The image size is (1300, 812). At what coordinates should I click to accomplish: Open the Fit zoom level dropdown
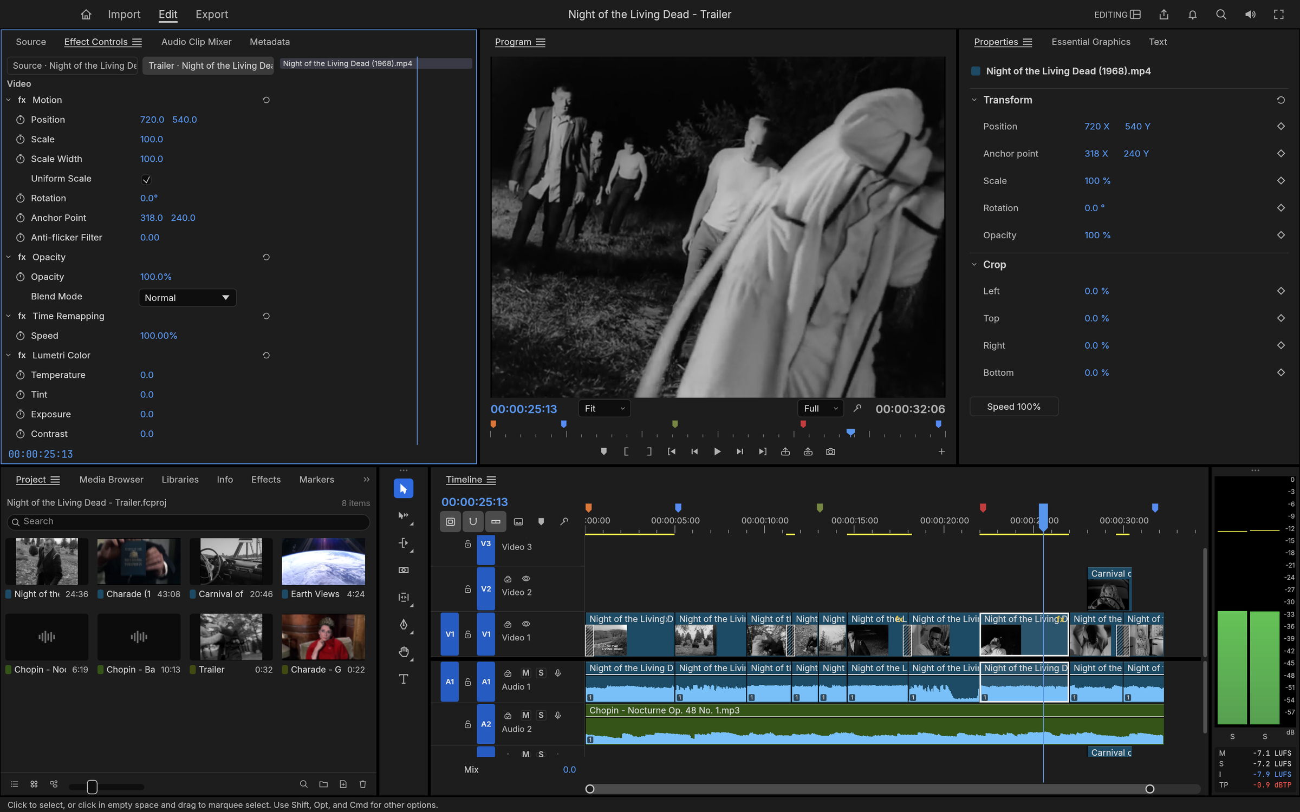pos(604,409)
